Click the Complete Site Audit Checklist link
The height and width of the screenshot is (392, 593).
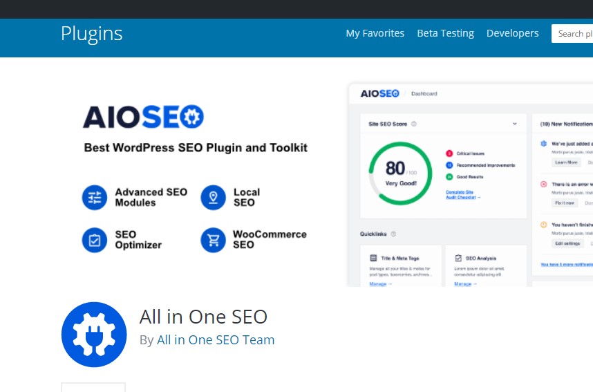(462, 194)
